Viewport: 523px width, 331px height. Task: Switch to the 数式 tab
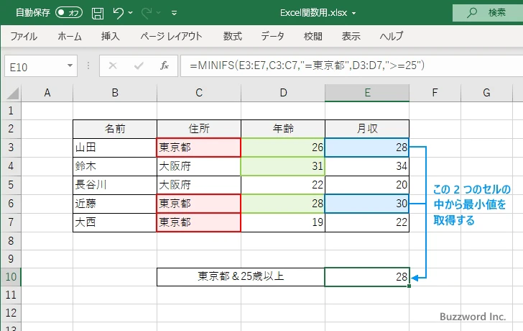point(233,36)
